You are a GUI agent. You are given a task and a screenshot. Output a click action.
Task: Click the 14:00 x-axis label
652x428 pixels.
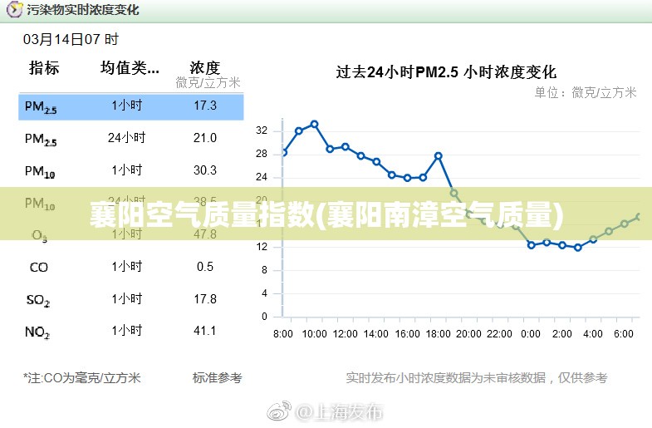[x=376, y=334]
